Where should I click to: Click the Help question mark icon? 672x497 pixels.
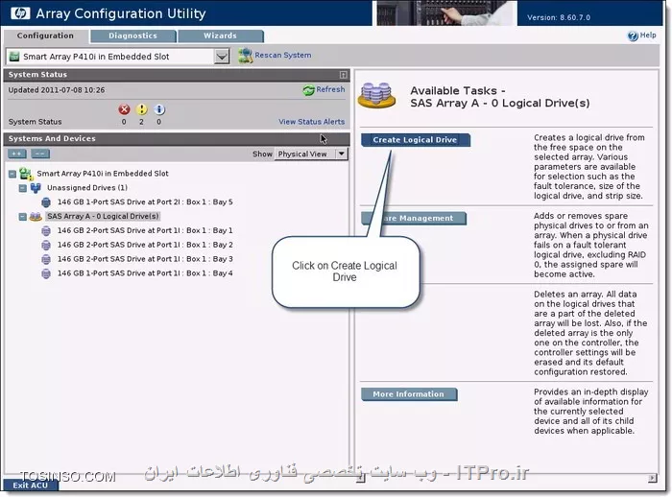[x=633, y=36]
